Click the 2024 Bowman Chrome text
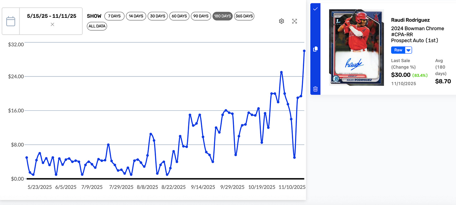Viewport: 456px width, 205px height. click(417, 28)
